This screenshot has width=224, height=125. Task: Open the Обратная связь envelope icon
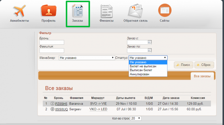[135, 11]
